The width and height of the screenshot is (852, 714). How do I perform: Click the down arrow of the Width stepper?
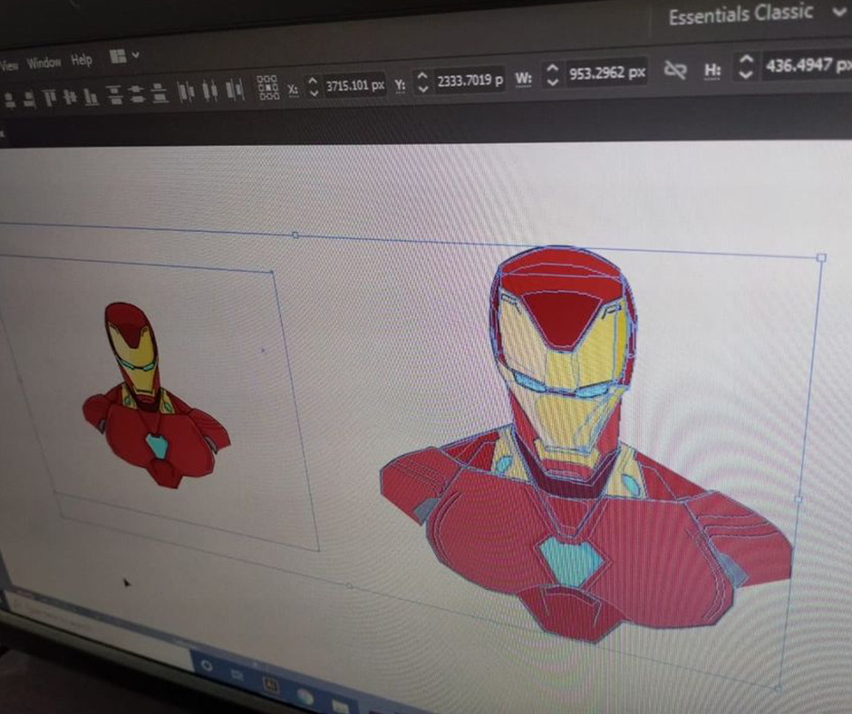[553, 82]
